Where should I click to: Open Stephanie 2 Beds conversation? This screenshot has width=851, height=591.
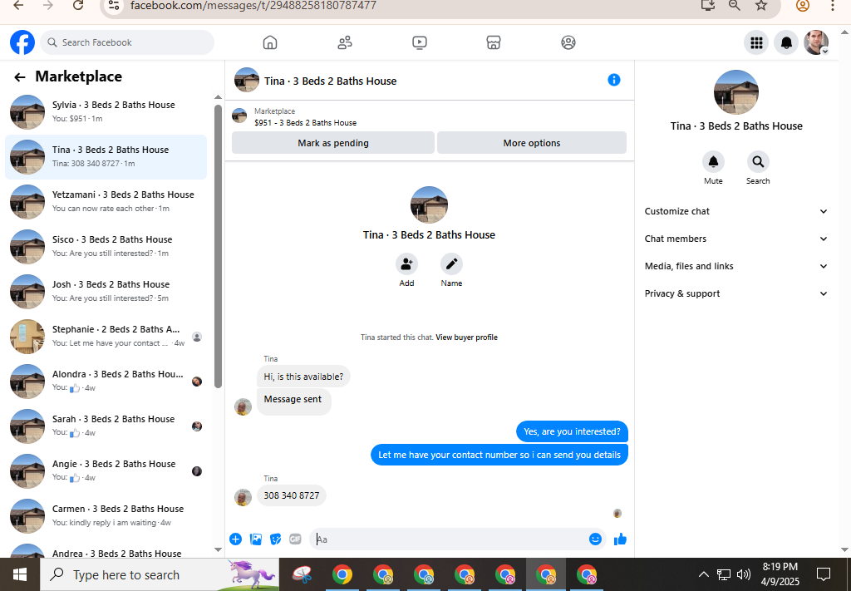106,337
